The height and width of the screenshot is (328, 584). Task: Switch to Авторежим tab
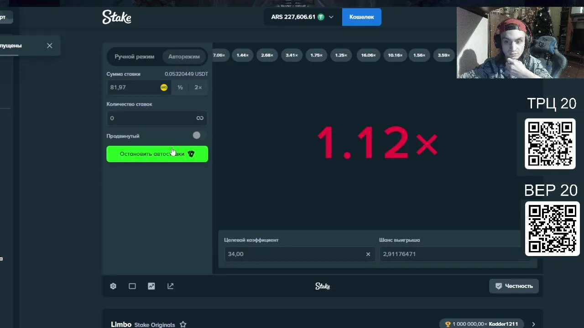click(x=184, y=56)
